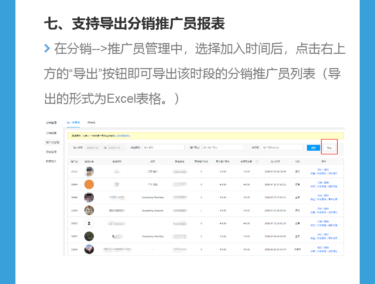Screen dimensions: 376x284
Task: Click the 手机号 phone number input field
Action: (x=282, y=148)
